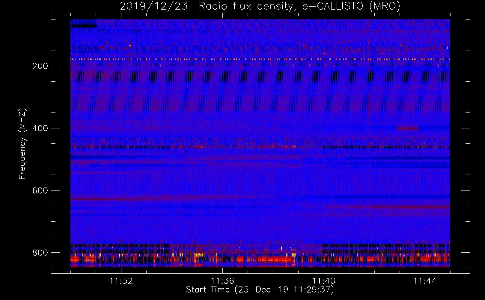Select the date '2019/12/23' in the title

point(154,6)
